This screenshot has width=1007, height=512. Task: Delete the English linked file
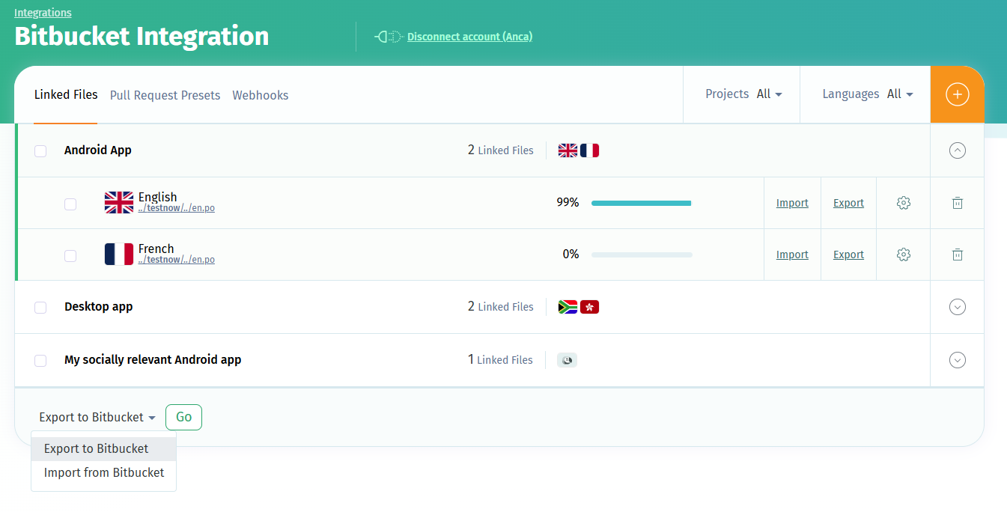pos(957,203)
